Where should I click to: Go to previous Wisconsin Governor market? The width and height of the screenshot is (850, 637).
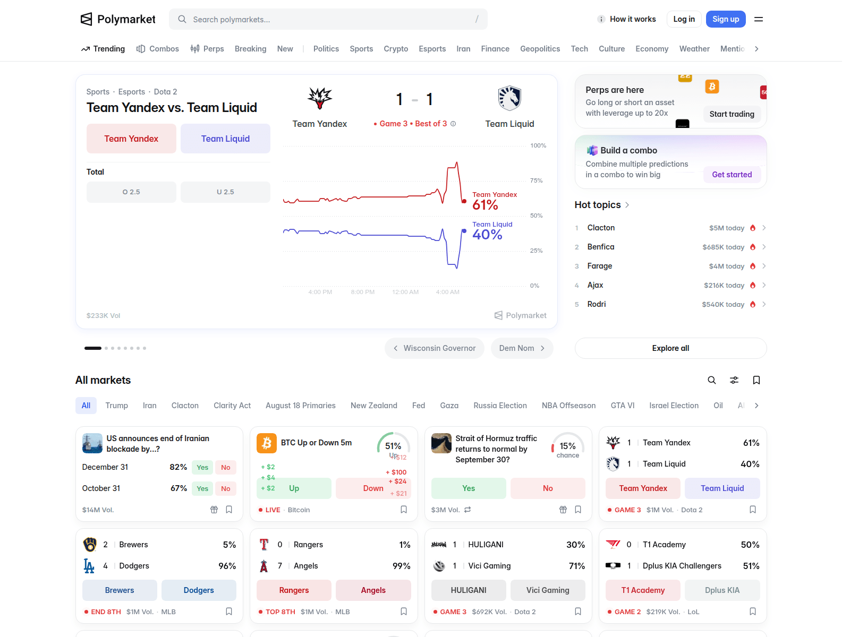pos(435,348)
